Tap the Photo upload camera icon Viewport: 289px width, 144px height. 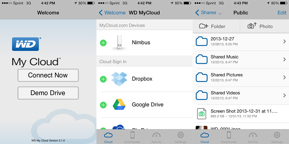tap(252, 26)
